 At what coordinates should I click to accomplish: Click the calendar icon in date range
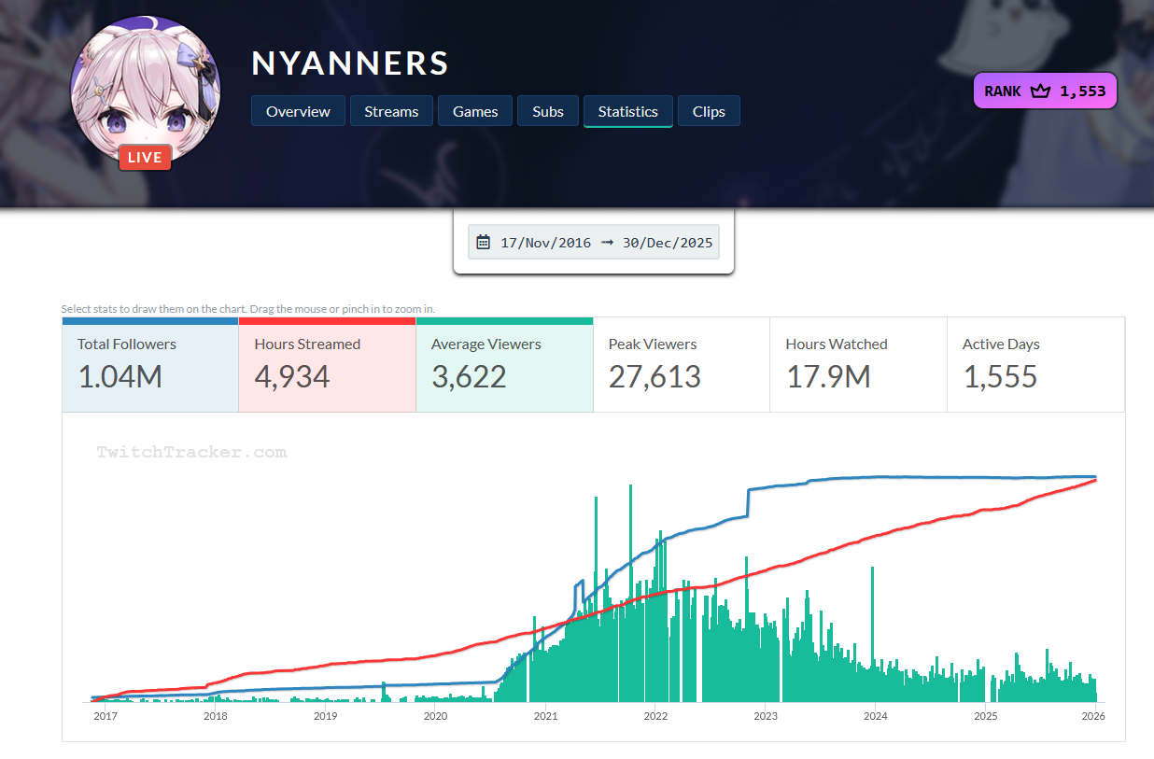coord(483,243)
